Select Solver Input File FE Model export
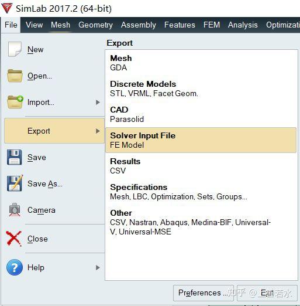Viewport: 300px width, 306px height. [x=201, y=140]
